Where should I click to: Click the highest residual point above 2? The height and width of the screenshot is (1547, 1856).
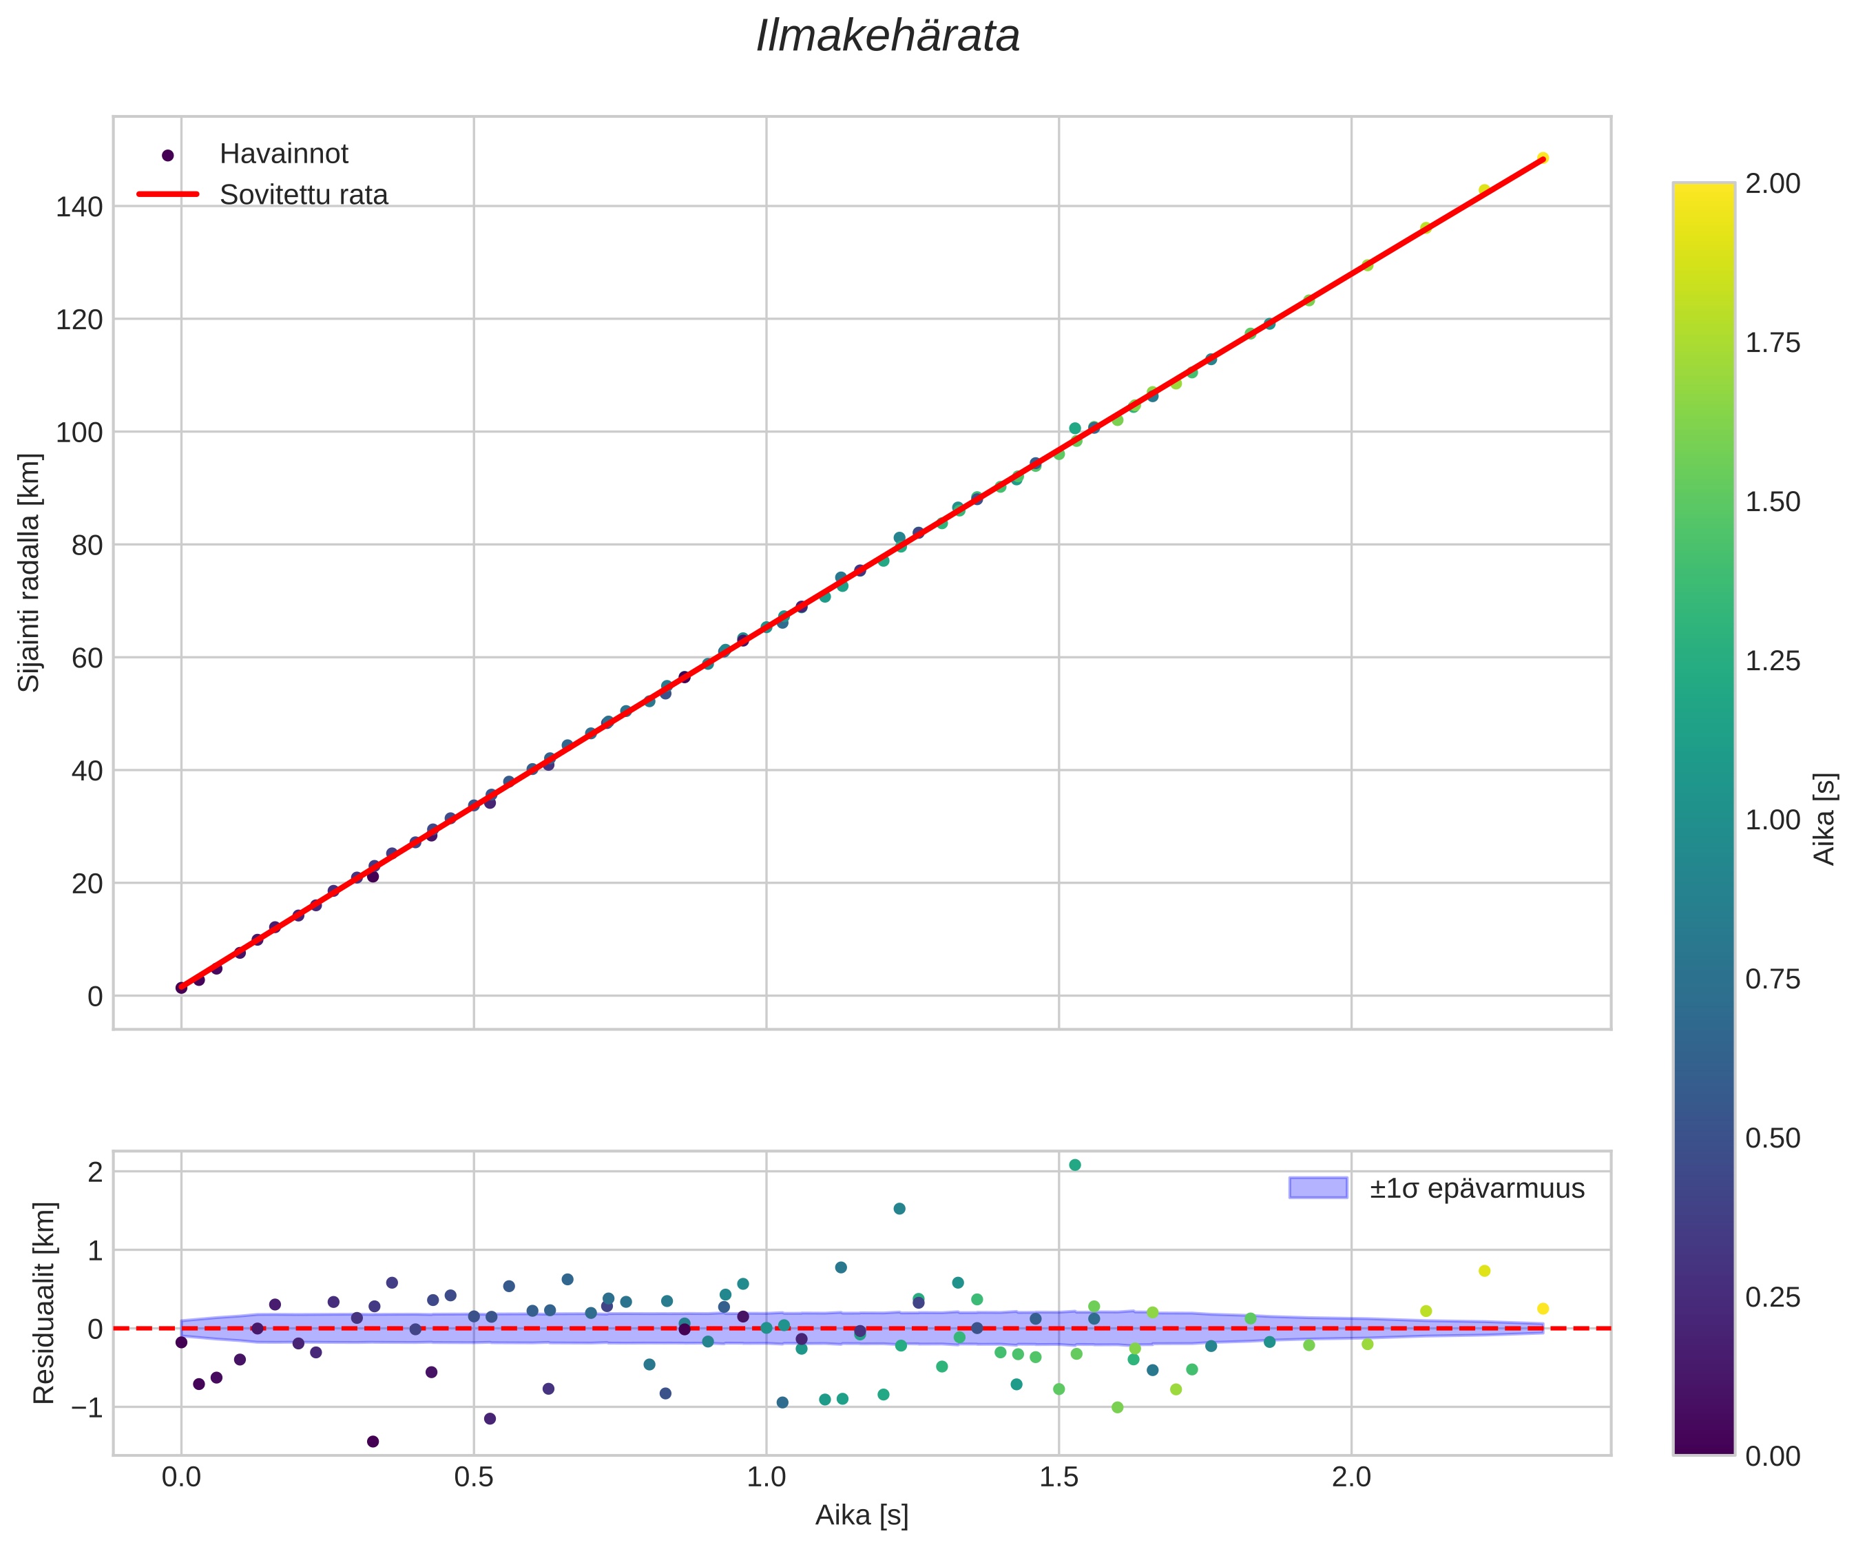[1075, 1165]
